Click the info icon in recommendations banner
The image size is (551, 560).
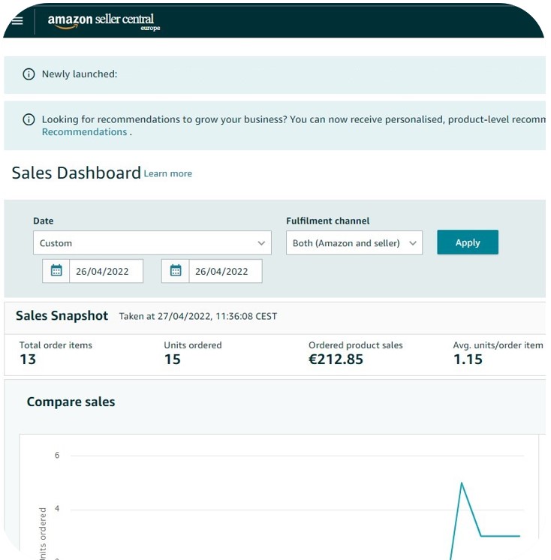(29, 120)
